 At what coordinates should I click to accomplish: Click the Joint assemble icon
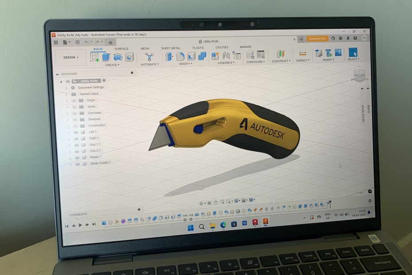point(226,55)
